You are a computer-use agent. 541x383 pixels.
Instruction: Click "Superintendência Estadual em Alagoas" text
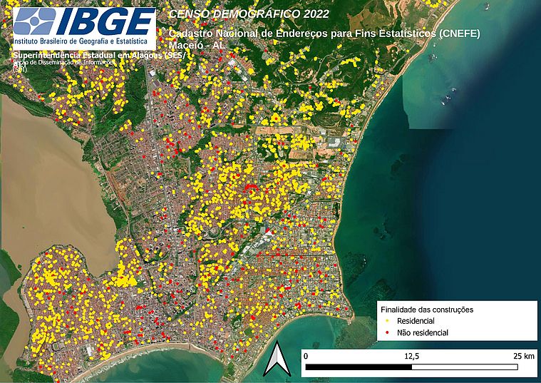point(96,55)
